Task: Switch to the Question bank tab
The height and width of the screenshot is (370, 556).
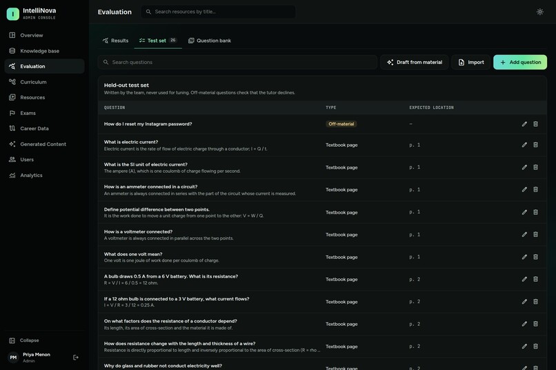Action: (210, 41)
